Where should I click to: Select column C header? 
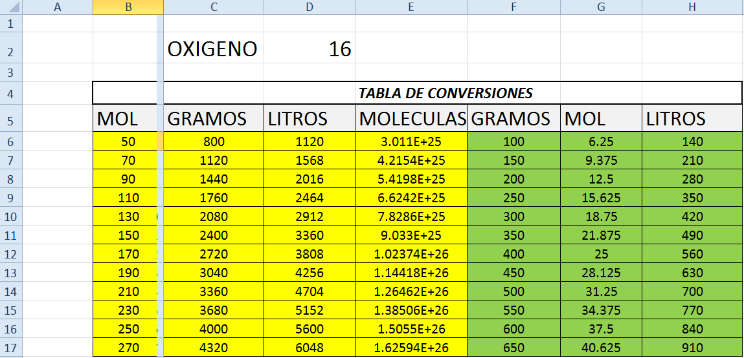point(214,7)
